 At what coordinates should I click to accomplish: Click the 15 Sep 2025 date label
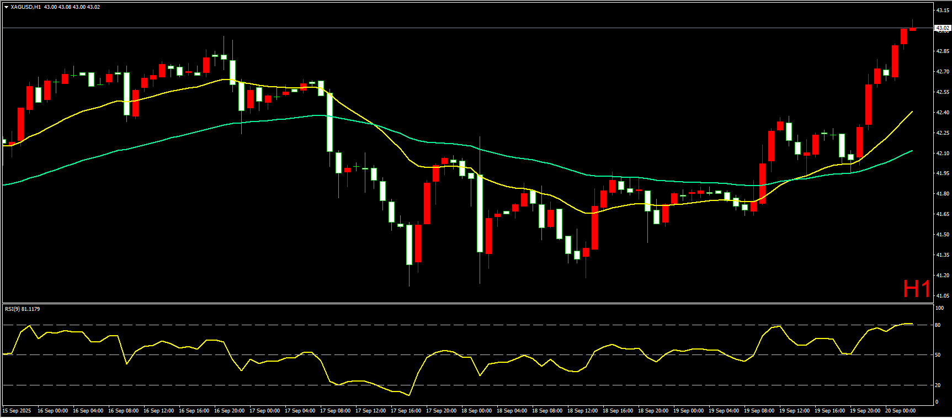pos(17,411)
